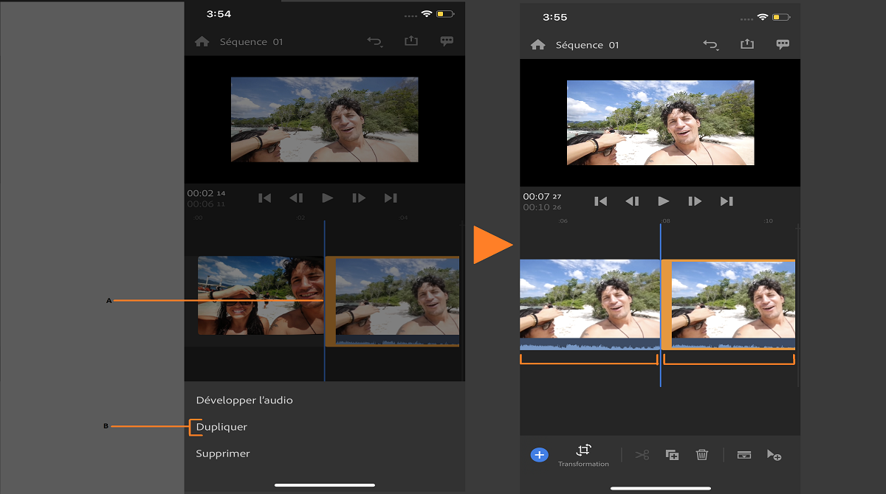Select the first clip with the couple, left timeline
886x494 pixels.
(261, 296)
